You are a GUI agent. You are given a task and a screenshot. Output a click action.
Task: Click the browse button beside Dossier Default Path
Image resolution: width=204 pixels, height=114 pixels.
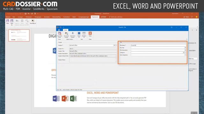click(116, 56)
